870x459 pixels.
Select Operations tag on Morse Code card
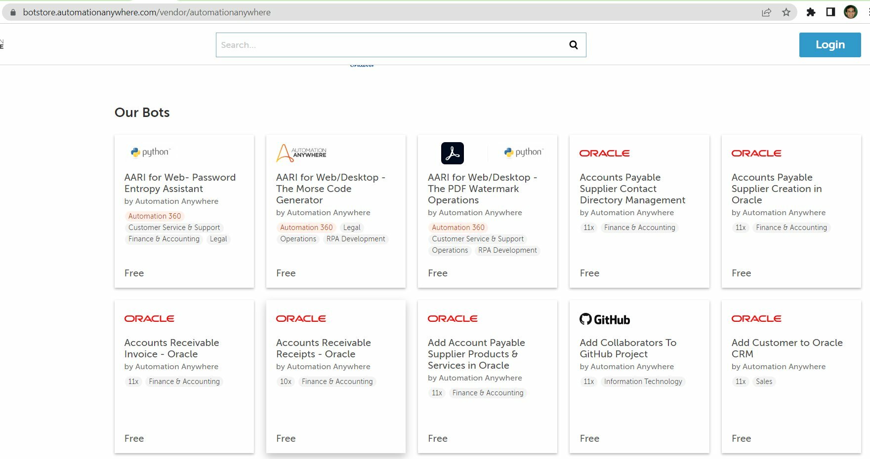(298, 239)
